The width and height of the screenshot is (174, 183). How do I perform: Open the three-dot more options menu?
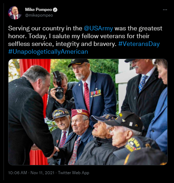tap(165, 10)
